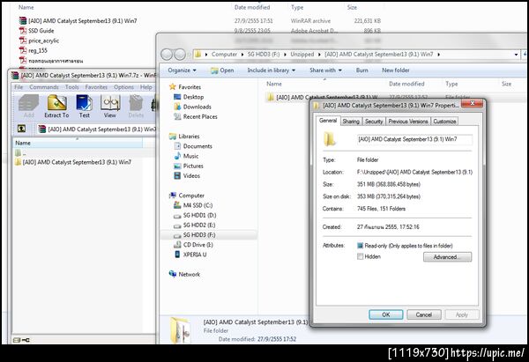Image resolution: width=529 pixels, height=362 pixels.
Task: Open Share with dropdown
Action: (325, 70)
